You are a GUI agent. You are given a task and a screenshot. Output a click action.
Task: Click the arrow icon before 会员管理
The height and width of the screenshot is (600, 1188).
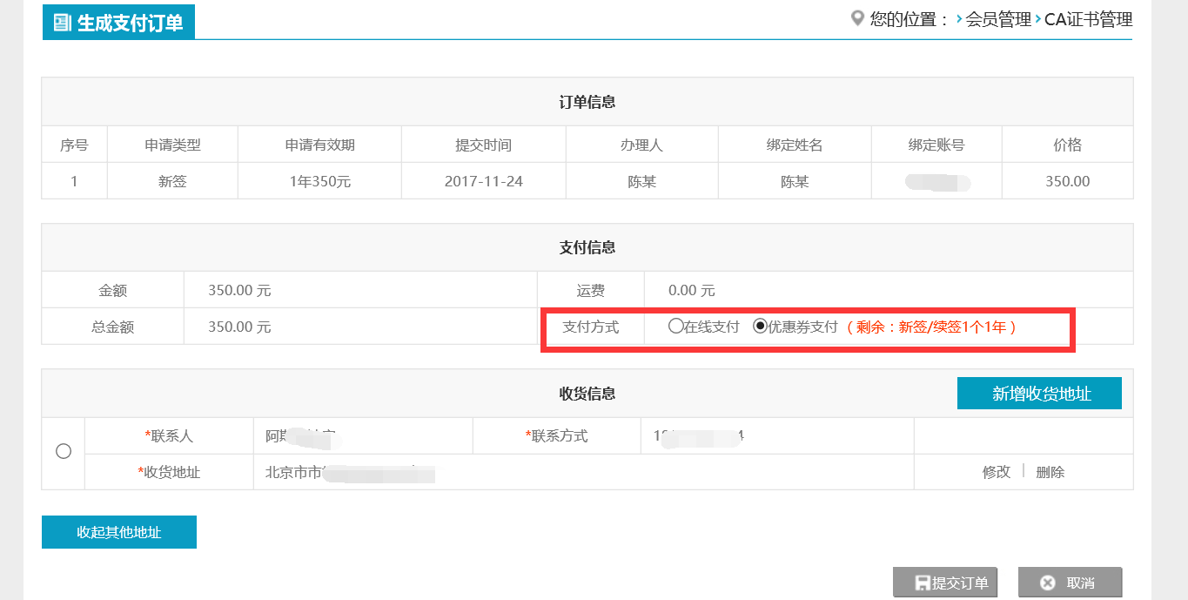click(x=958, y=19)
